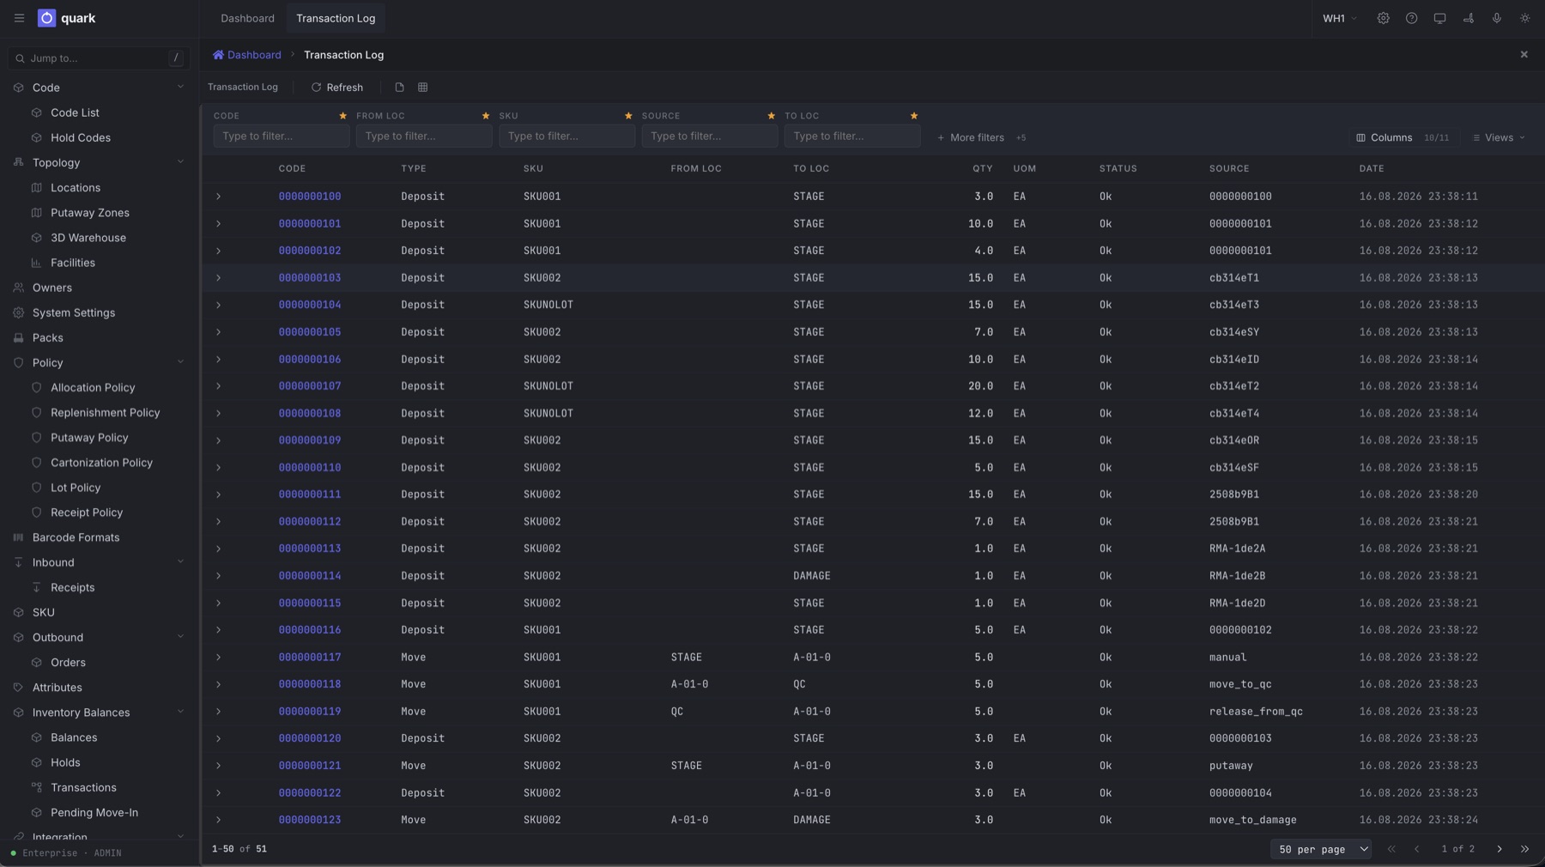Toggle the star pin on FROM LOC filter

coord(485,116)
